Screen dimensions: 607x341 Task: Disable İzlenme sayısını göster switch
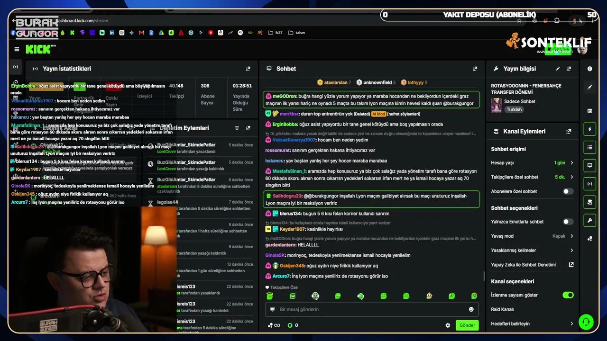[568, 295]
